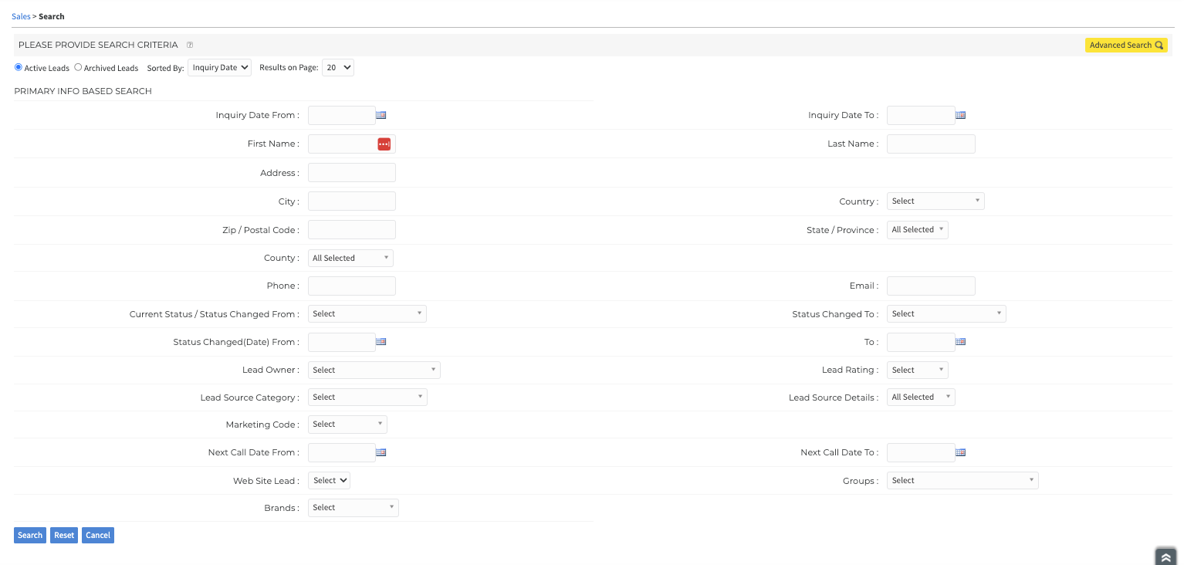Go to Sales breadcrumb link
Screen dimensions: 1184x565
coord(21,16)
